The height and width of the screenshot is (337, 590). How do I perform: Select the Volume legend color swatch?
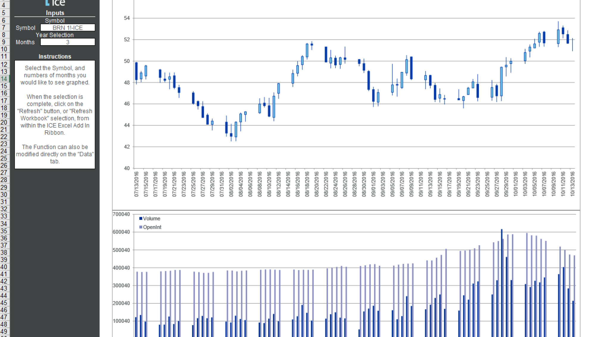[141, 219]
